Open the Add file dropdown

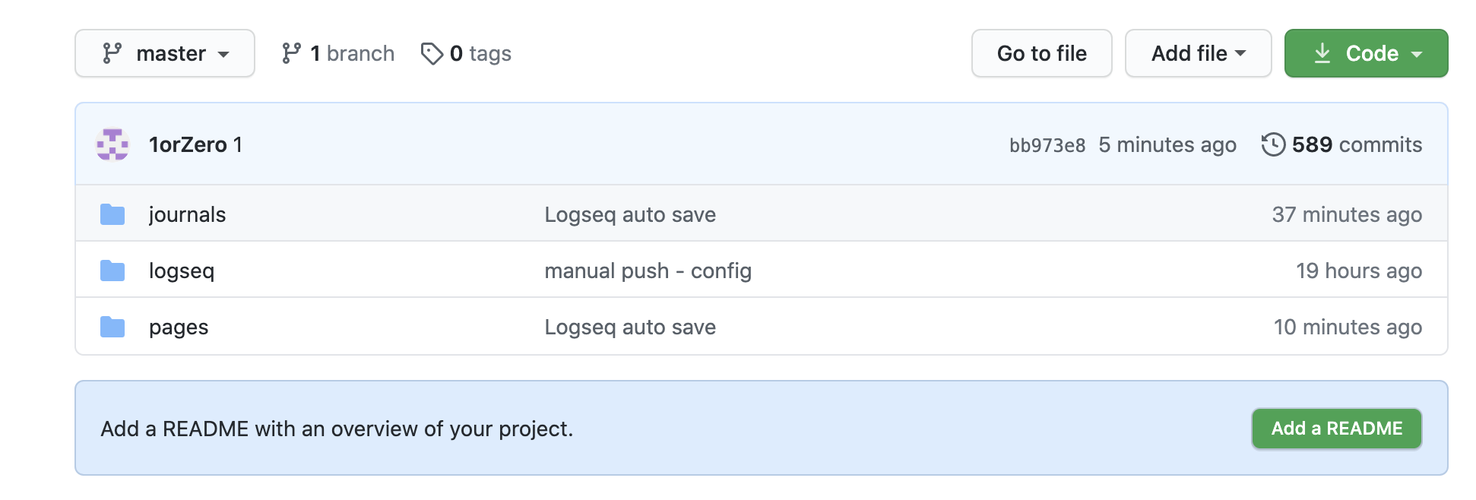point(1198,53)
